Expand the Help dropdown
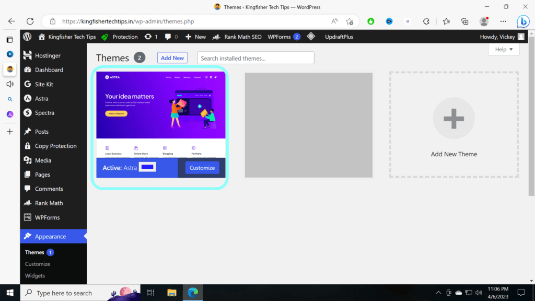535x301 pixels. coord(504,50)
